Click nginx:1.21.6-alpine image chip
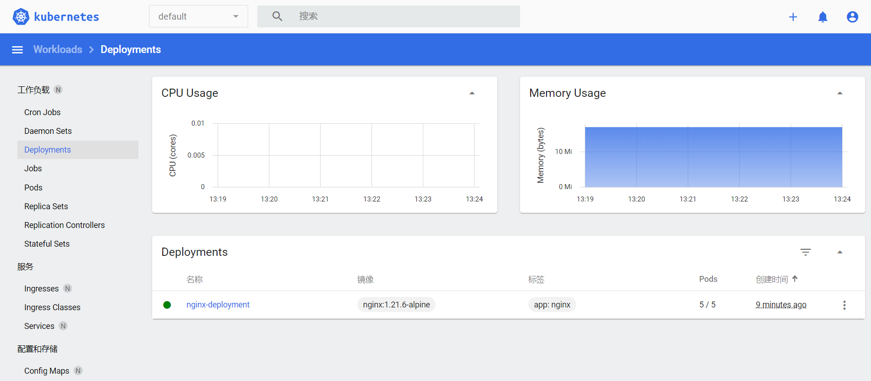 click(x=396, y=305)
